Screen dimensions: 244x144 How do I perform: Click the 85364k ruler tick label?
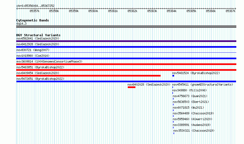point(172,11)
